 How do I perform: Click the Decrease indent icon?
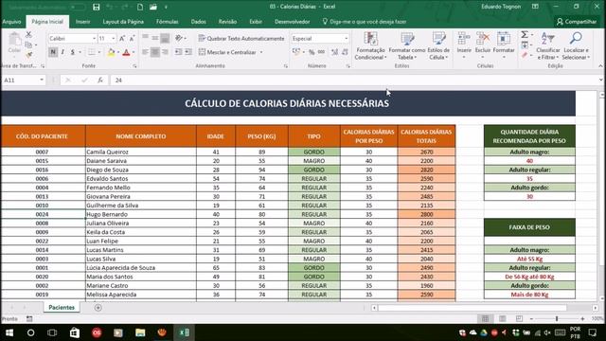point(178,52)
